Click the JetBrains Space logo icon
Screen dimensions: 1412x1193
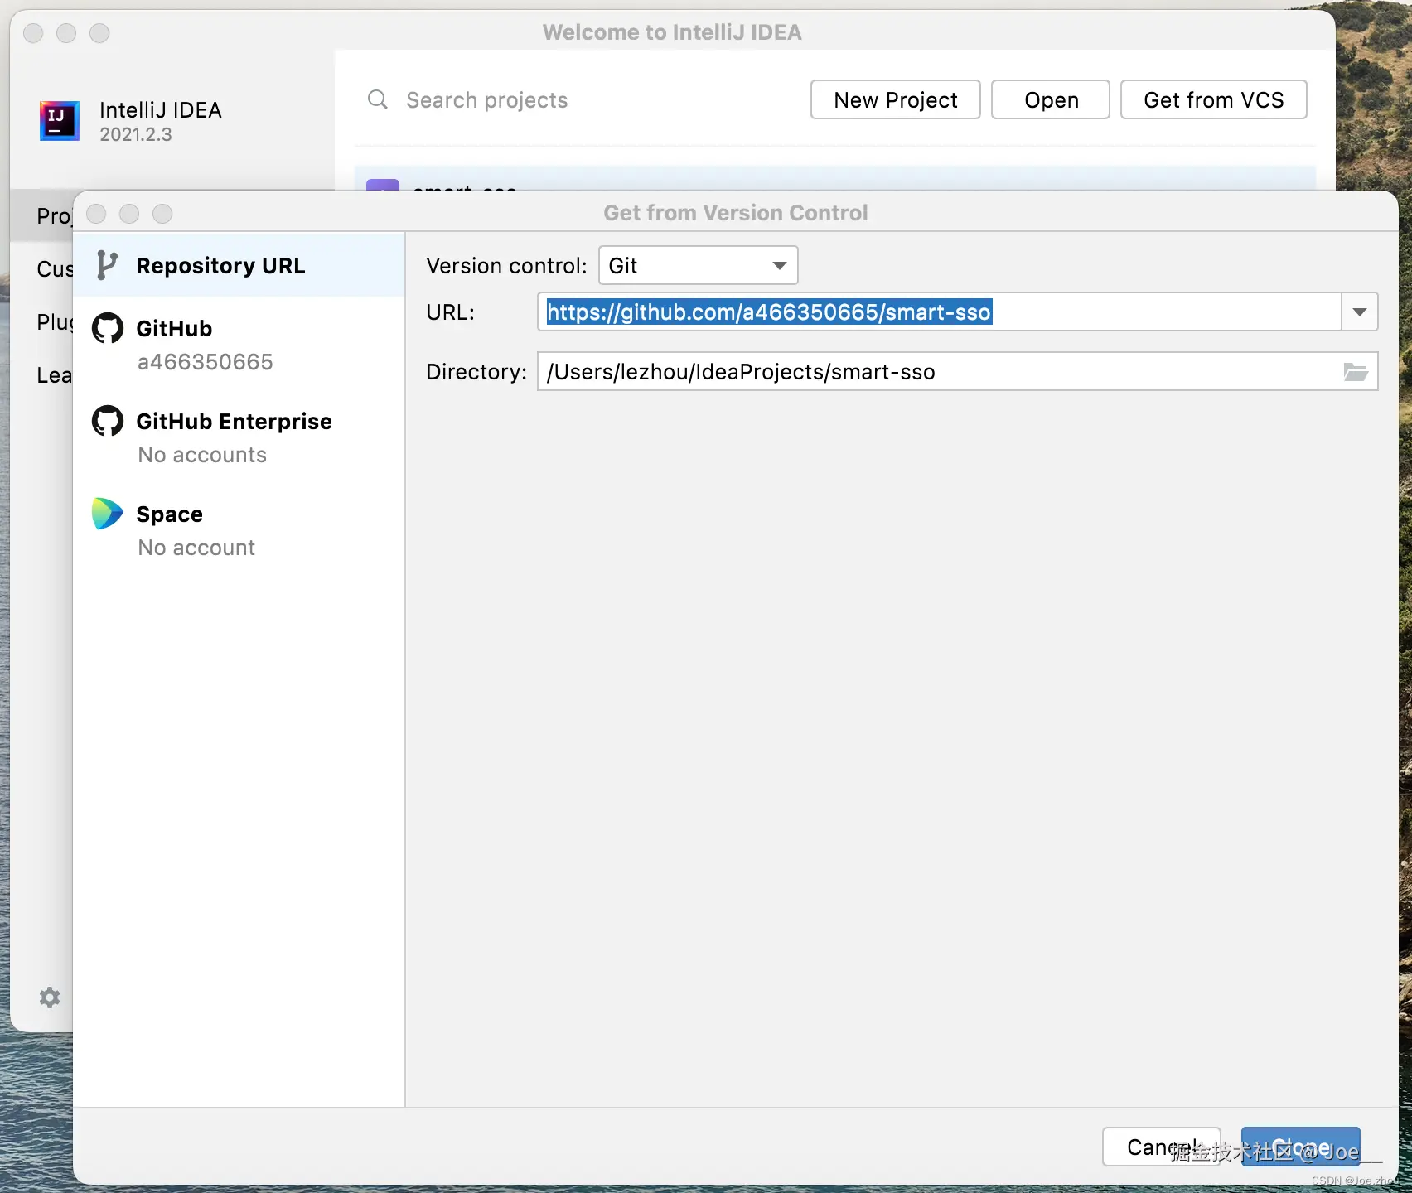pos(108,514)
